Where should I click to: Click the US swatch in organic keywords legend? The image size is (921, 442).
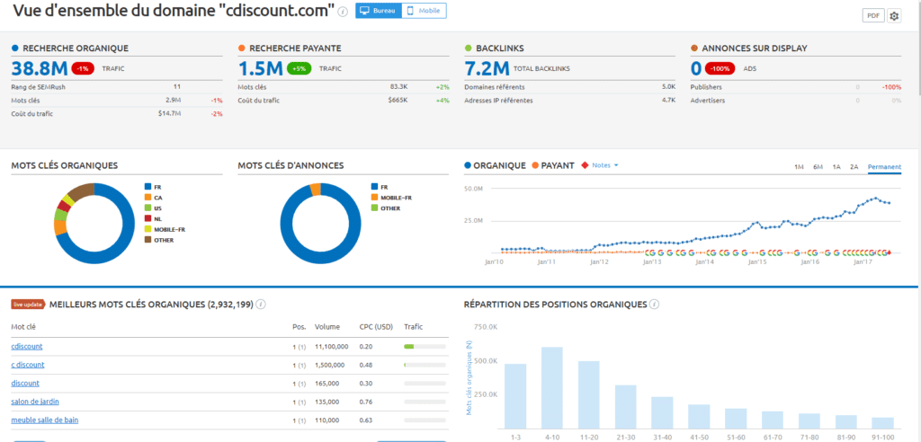(148, 208)
